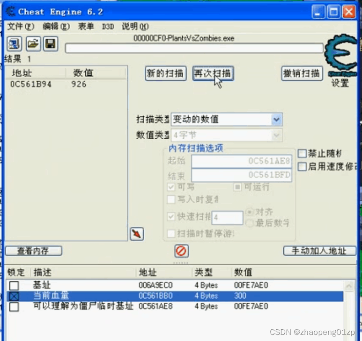Click the open file folder icon
Viewport: 362px width, 341px height.
coord(33,44)
